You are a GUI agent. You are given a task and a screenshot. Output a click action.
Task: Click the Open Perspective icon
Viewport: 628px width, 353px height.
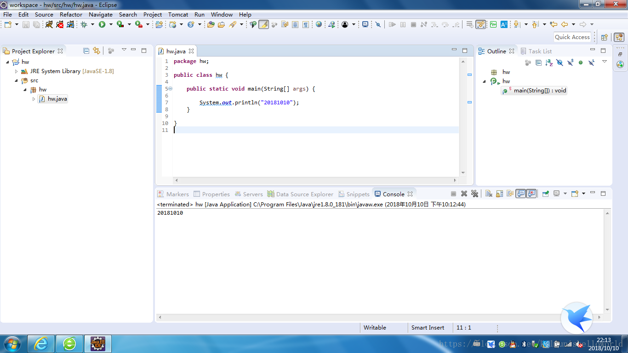pos(605,37)
